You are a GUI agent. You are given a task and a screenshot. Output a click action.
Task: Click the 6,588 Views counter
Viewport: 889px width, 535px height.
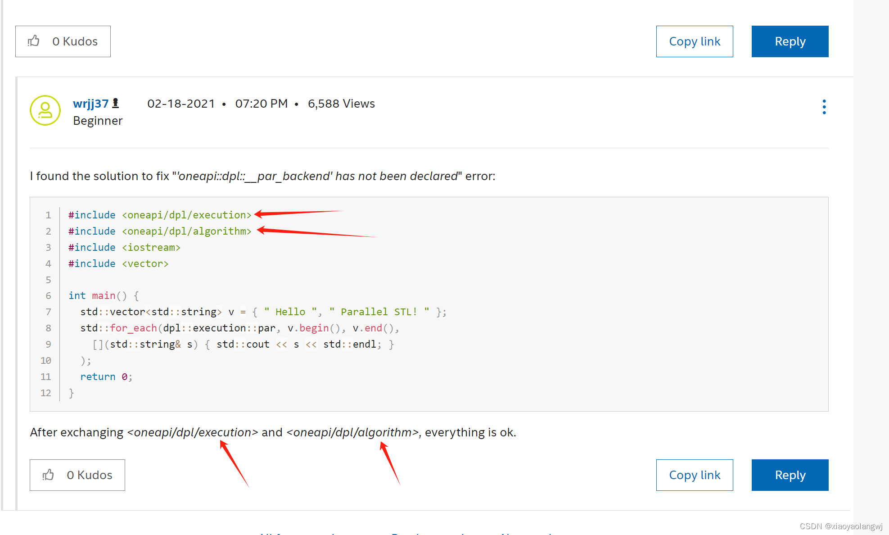[x=341, y=104]
